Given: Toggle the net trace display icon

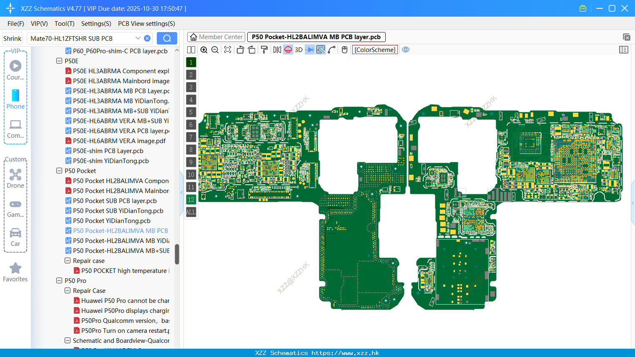Looking at the screenshot, I should (x=321, y=50).
